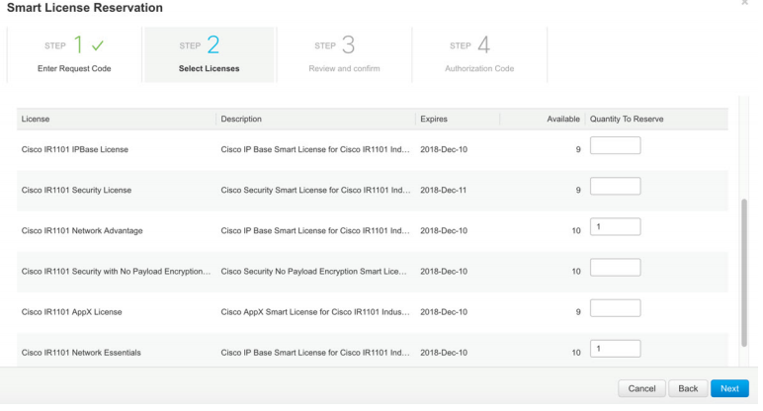Click Cisco Security No Payload Encryption description

tap(313, 271)
